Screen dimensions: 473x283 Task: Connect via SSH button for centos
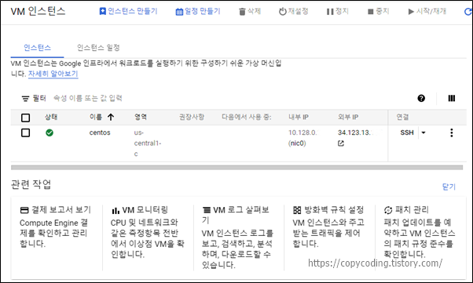point(407,132)
